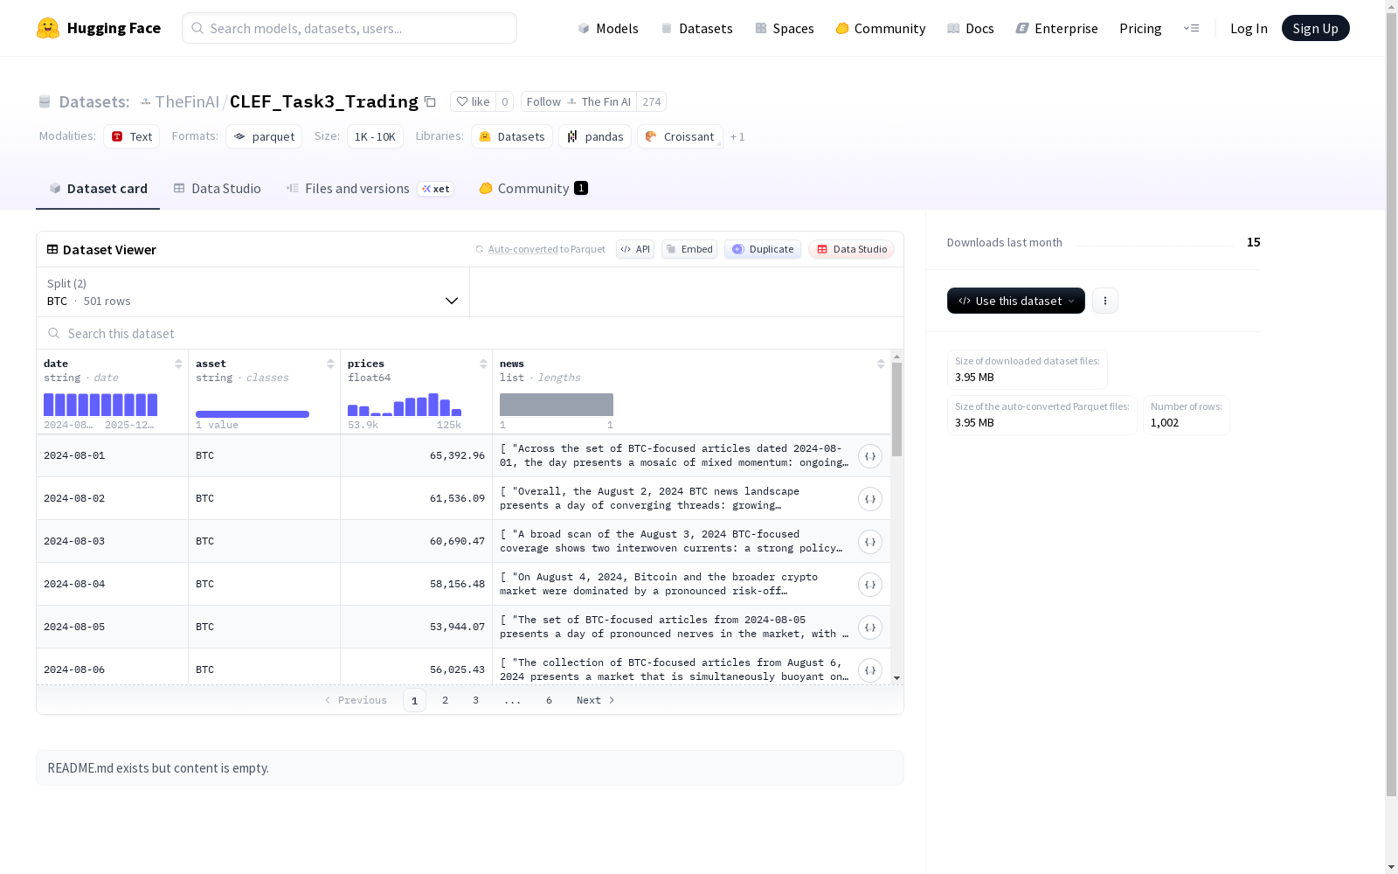Open the more options kebab menu
Screen dimensions: 1398x874
point(1105,301)
